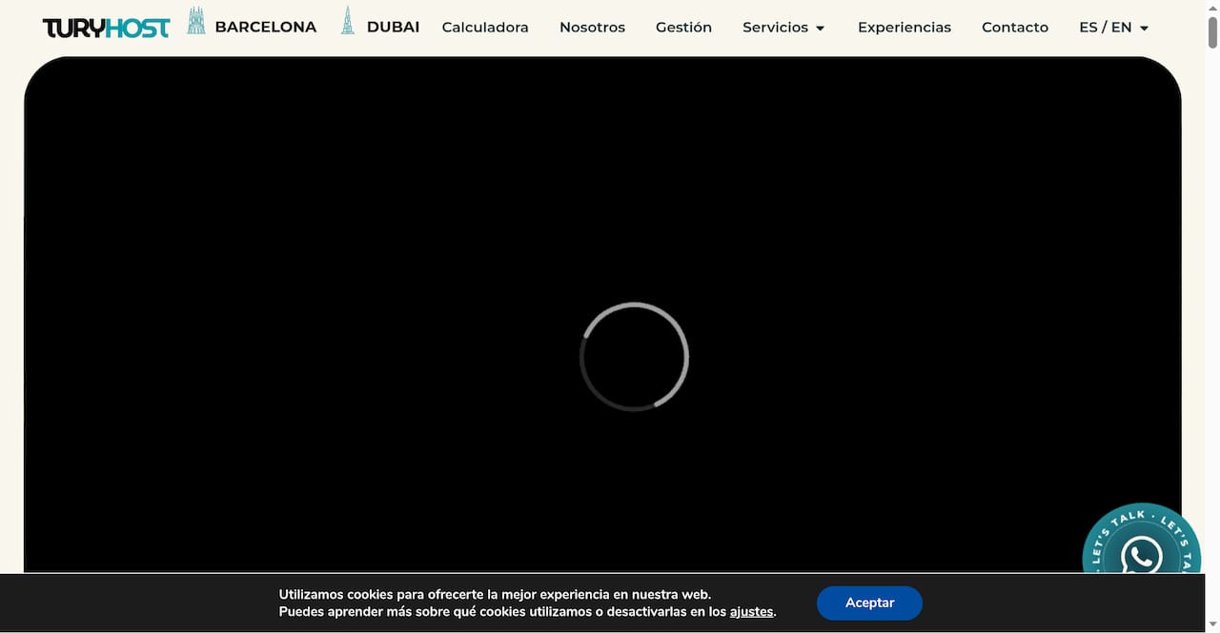Click the Dubai tower icon
Image resolution: width=1220 pixels, height=633 pixels.
348,21
